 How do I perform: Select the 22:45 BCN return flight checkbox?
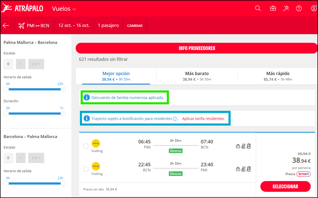click(x=86, y=169)
